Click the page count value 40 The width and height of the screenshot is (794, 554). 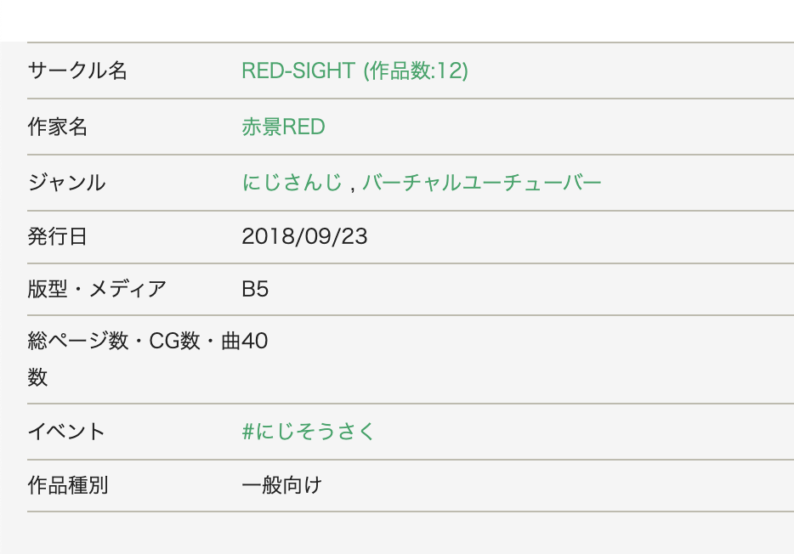(x=255, y=341)
